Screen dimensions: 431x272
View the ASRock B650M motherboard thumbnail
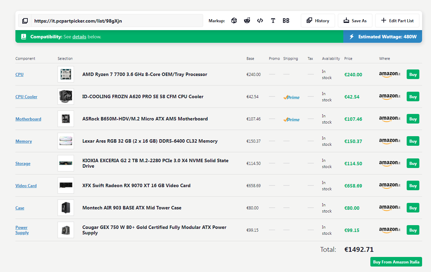point(66,119)
